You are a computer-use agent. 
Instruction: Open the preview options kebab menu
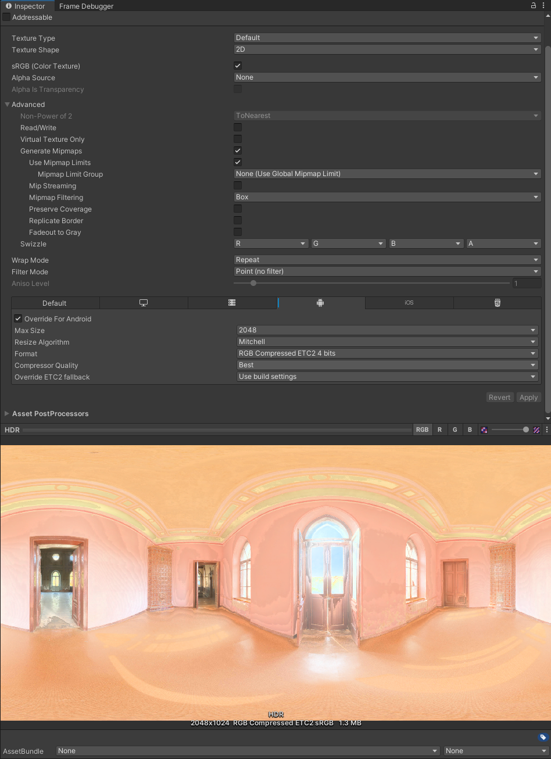(546, 429)
